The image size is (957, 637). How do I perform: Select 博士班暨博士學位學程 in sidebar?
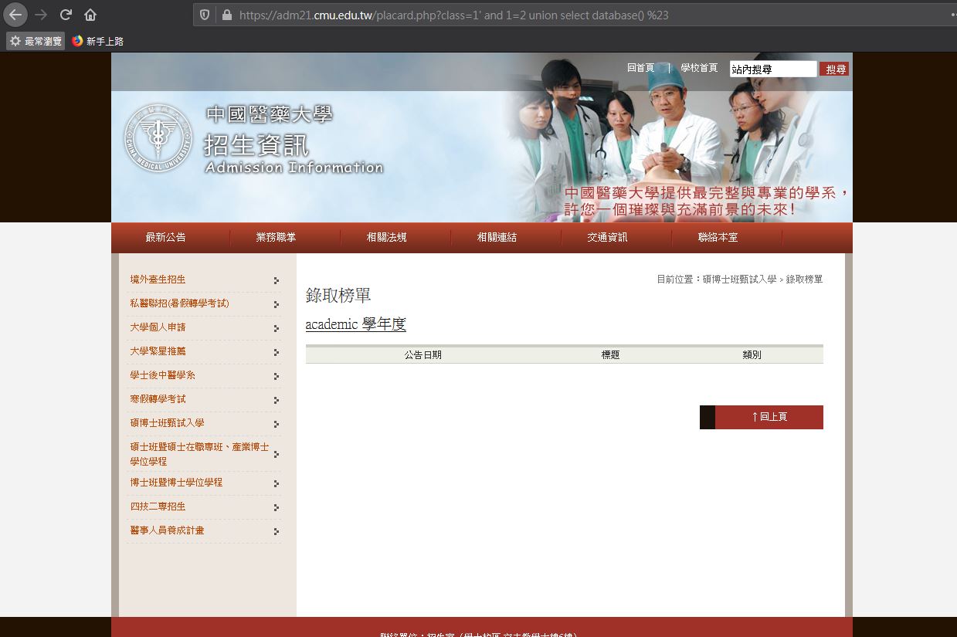176,483
